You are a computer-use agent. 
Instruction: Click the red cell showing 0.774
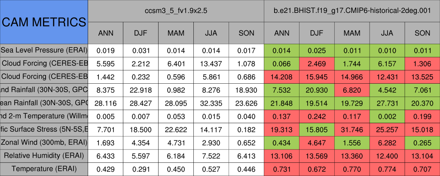coord(387,169)
